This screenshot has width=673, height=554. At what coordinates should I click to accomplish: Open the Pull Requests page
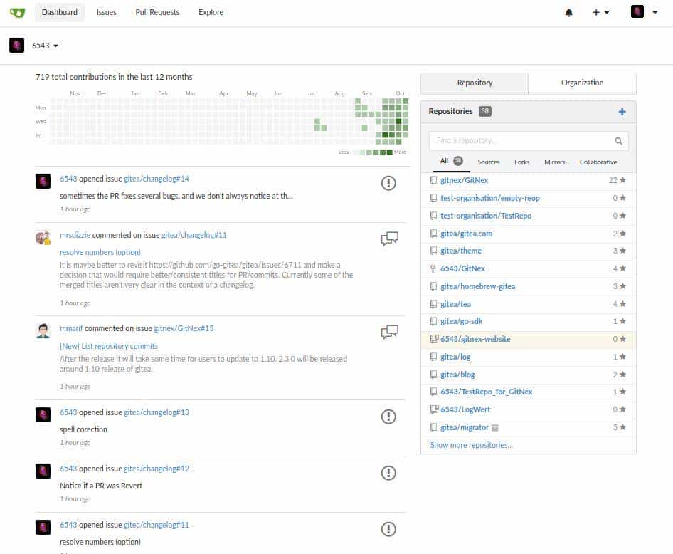click(157, 12)
